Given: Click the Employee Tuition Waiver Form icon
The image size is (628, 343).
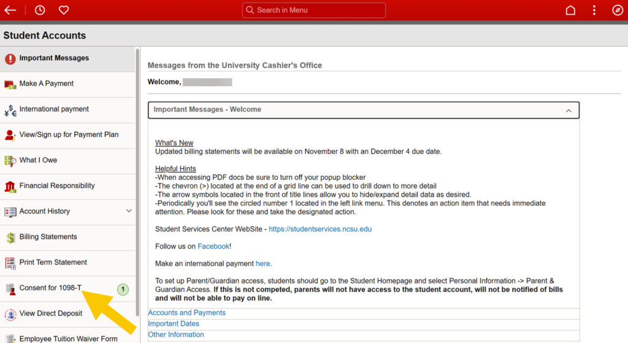Looking at the screenshot, I should (x=10, y=339).
